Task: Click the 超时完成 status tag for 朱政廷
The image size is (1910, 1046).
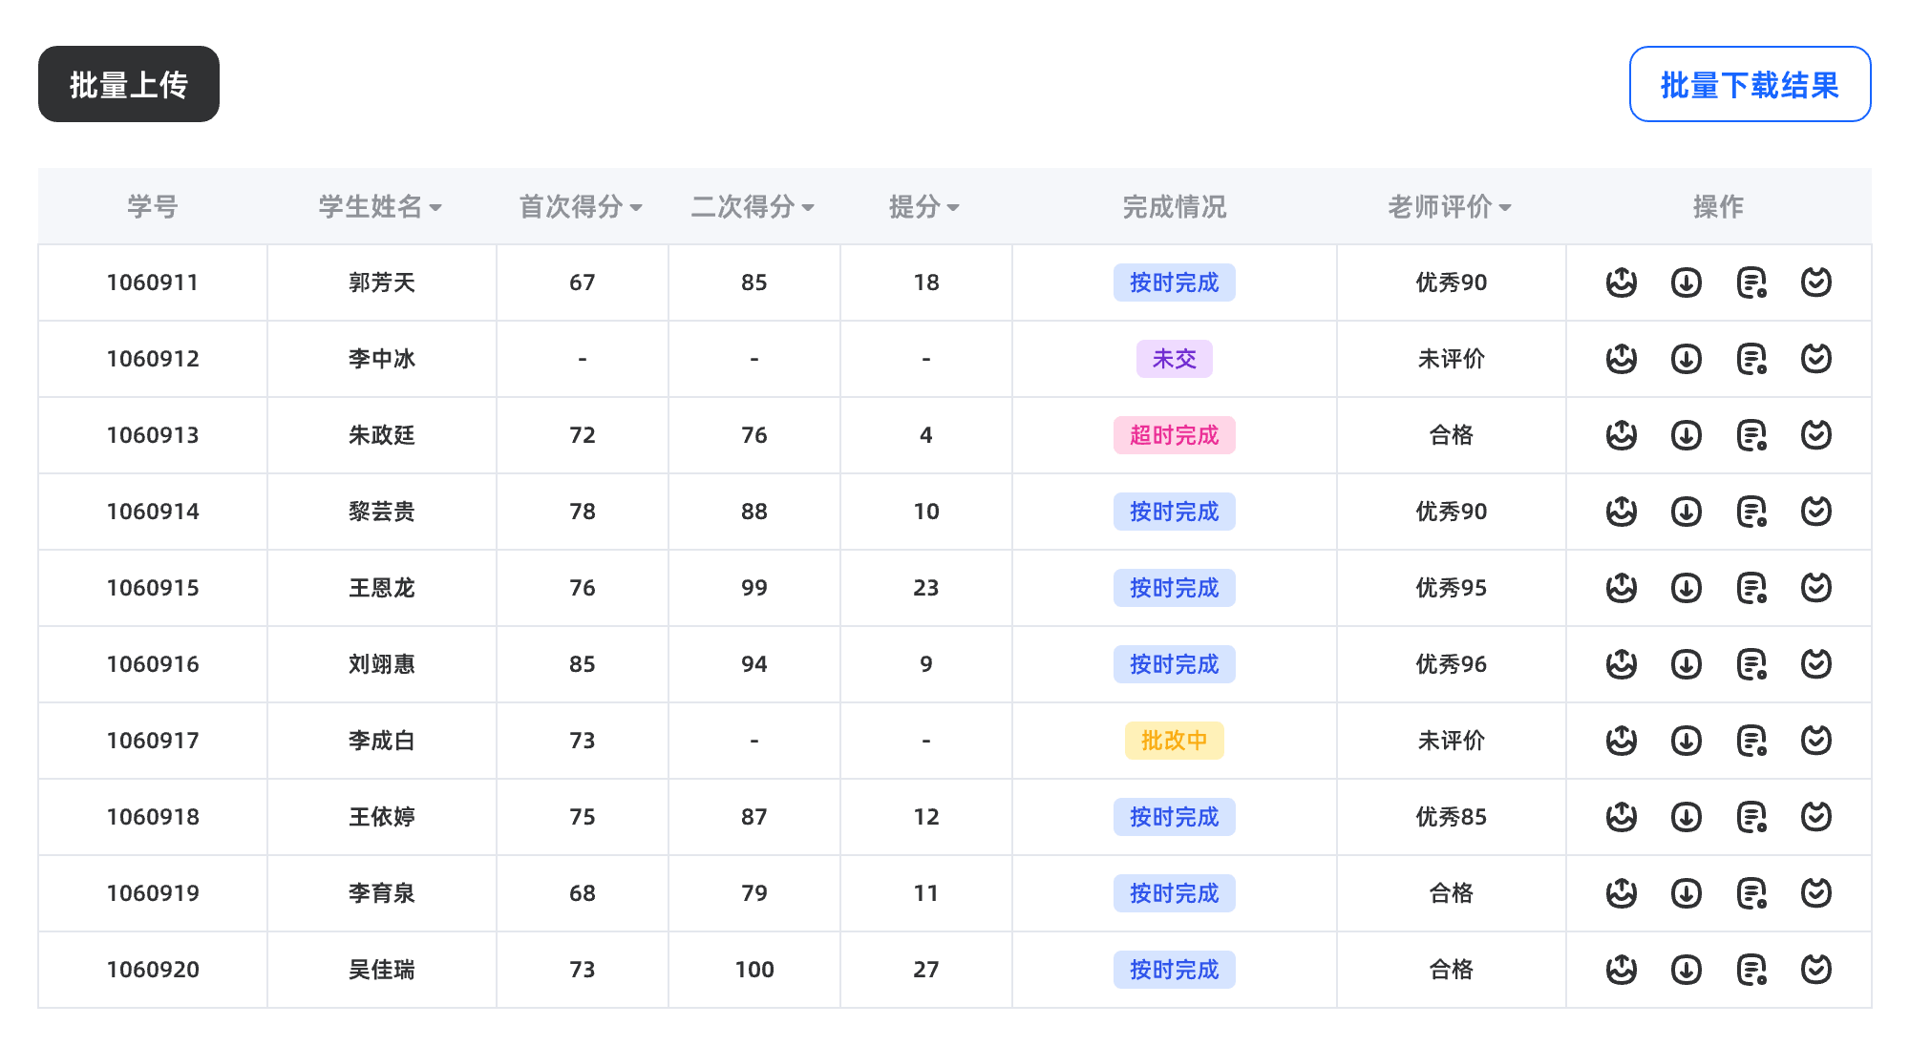Action: click(1175, 435)
